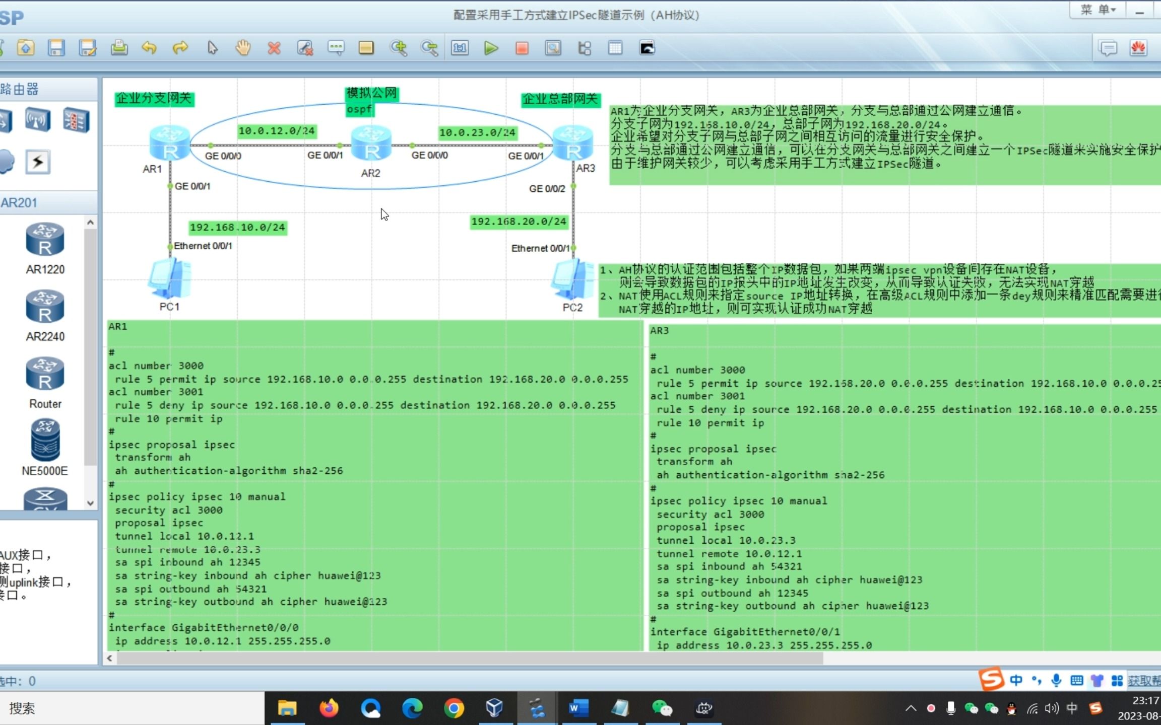Screen dimensions: 1161x725
Task: Click the Sogou voice input microphone
Action: pyautogui.click(x=1056, y=681)
